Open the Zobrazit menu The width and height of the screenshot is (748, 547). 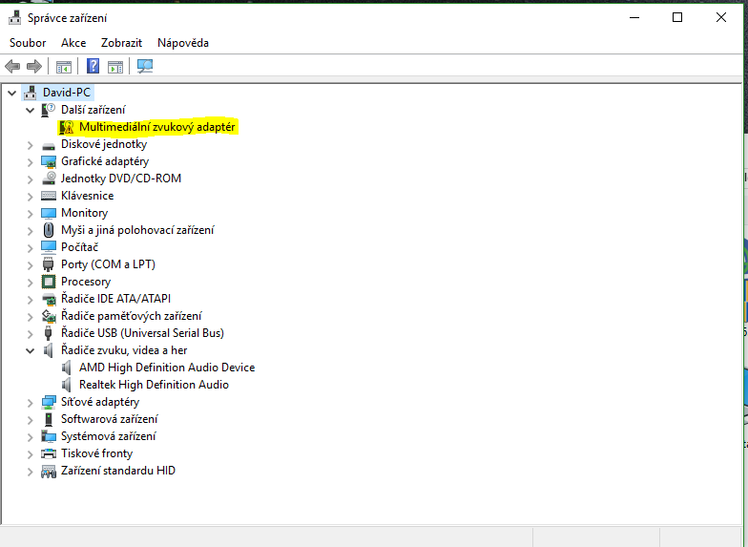pyautogui.click(x=122, y=43)
